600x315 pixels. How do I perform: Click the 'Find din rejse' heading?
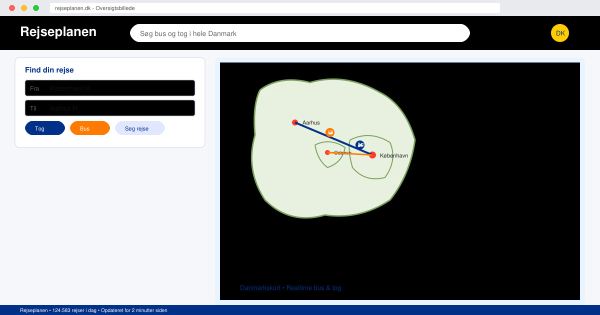point(49,70)
